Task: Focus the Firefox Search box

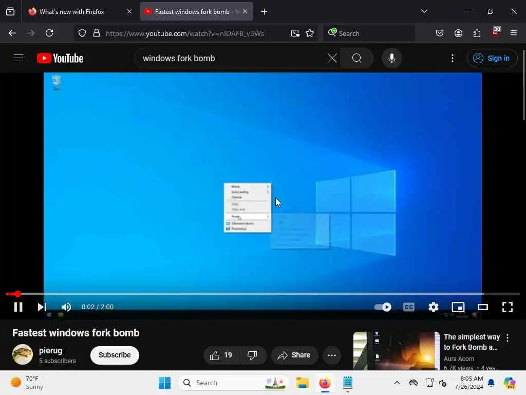Action: click(369, 33)
